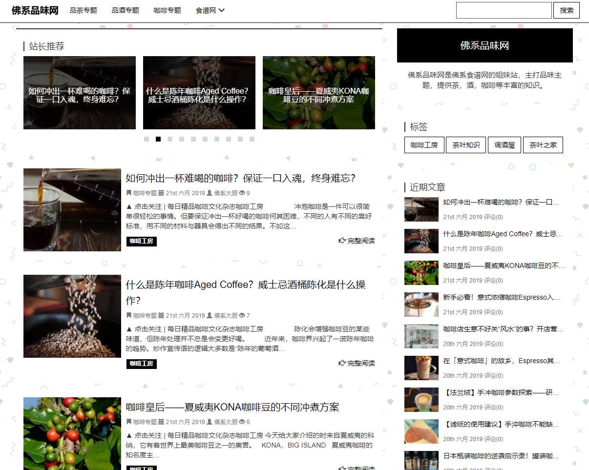
Task: Open recent article 日本瓶装咖啡的逆袭启示录
Action: pos(501,456)
